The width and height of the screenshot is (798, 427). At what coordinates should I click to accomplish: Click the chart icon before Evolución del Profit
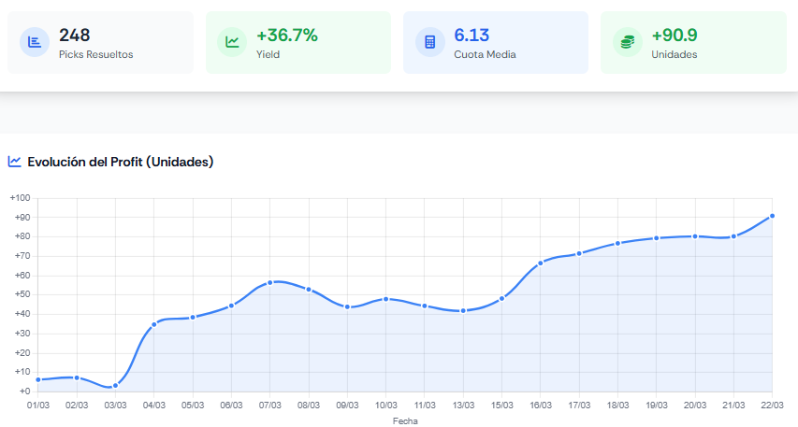pyautogui.click(x=14, y=162)
